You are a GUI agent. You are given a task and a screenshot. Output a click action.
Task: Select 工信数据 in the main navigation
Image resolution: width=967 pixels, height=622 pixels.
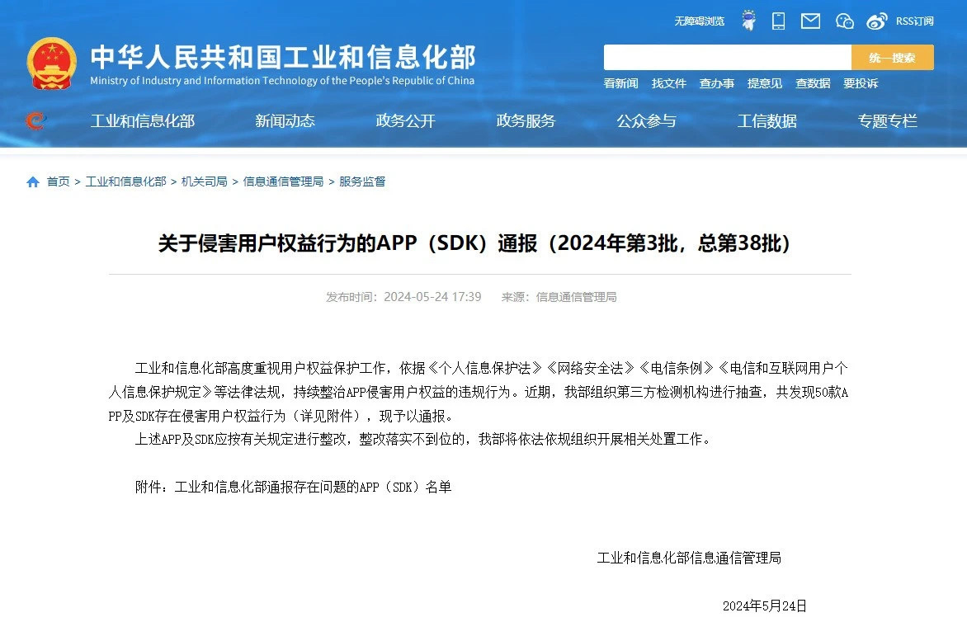tap(767, 121)
